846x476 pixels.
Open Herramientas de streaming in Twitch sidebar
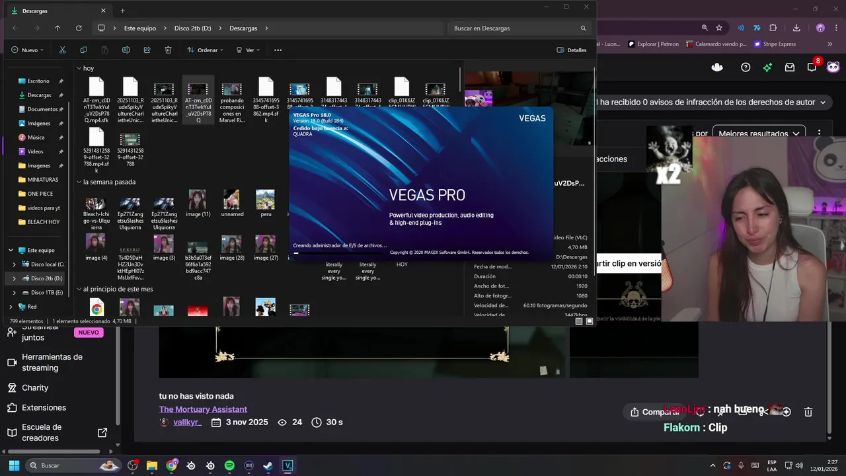[52, 362]
